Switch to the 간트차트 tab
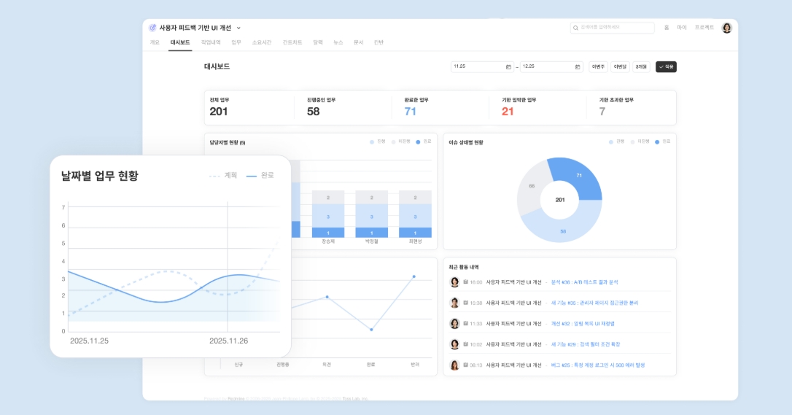The width and height of the screenshot is (792, 415). point(293,42)
